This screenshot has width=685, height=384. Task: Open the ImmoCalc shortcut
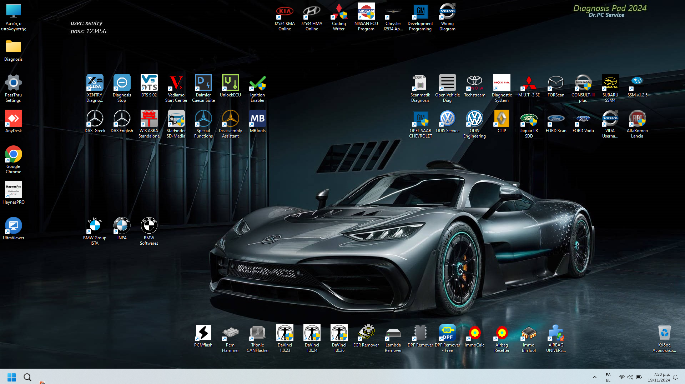474,336
